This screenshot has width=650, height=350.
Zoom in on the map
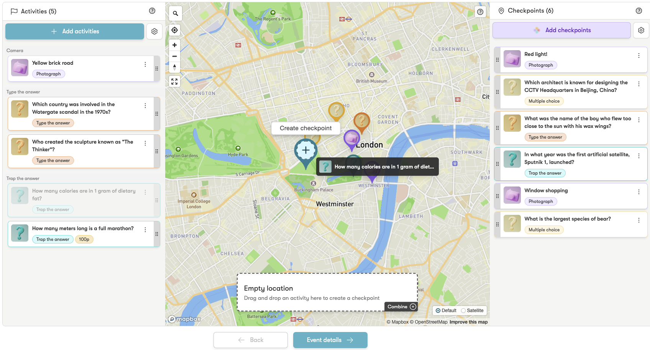175,45
